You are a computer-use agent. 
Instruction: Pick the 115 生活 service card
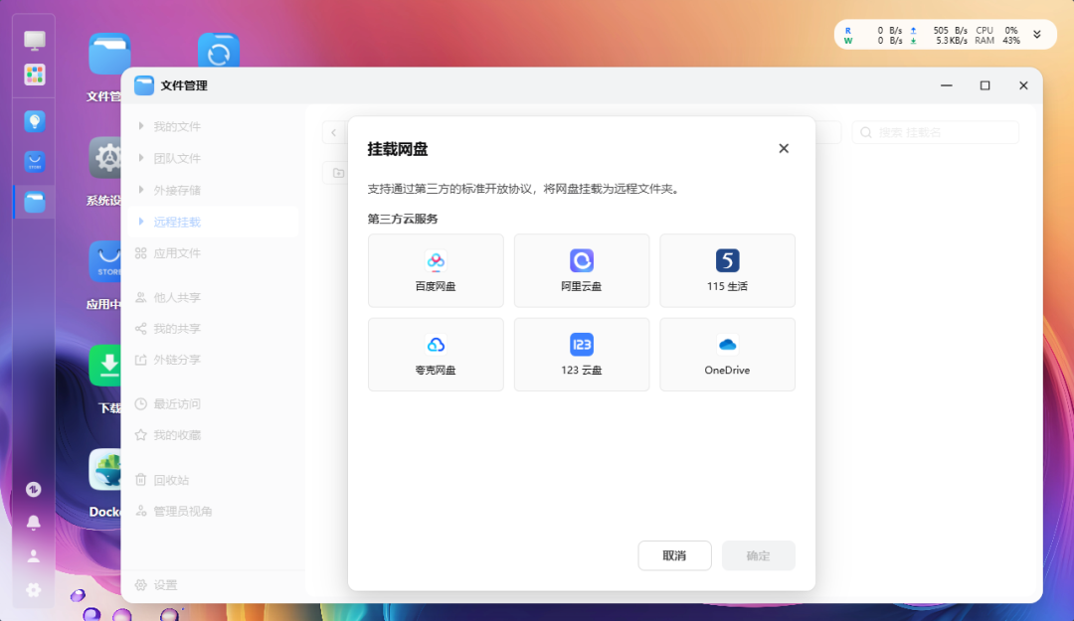click(727, 270)
